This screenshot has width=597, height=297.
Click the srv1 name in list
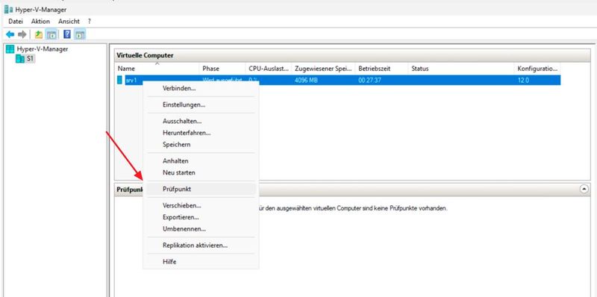pos(131,81)
